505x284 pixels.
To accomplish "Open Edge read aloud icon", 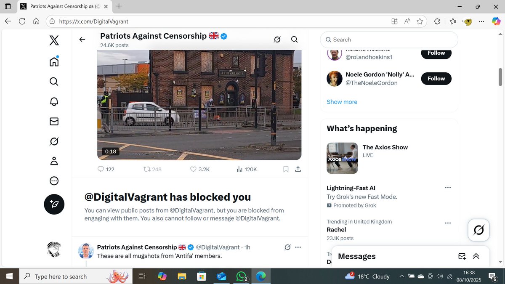I will tap(407, 21).
